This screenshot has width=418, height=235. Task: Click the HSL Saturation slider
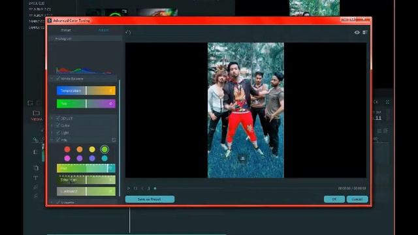(86, 180)
